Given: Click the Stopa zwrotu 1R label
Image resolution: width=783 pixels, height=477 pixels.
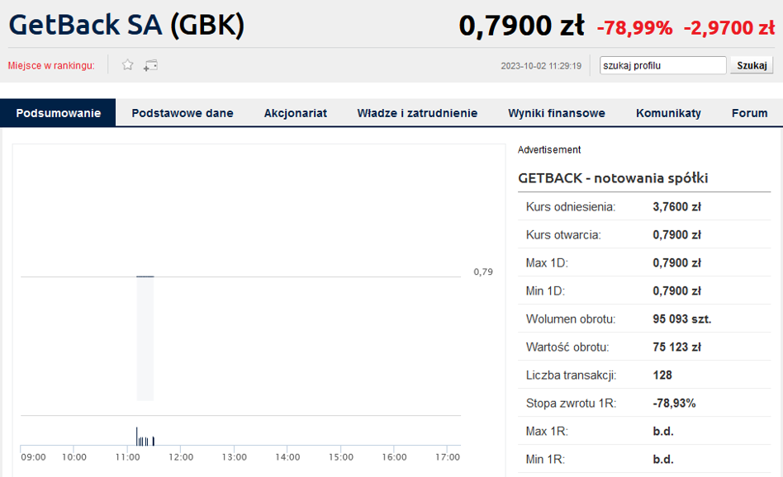Looking at the screenshot, I should point(572,404).
